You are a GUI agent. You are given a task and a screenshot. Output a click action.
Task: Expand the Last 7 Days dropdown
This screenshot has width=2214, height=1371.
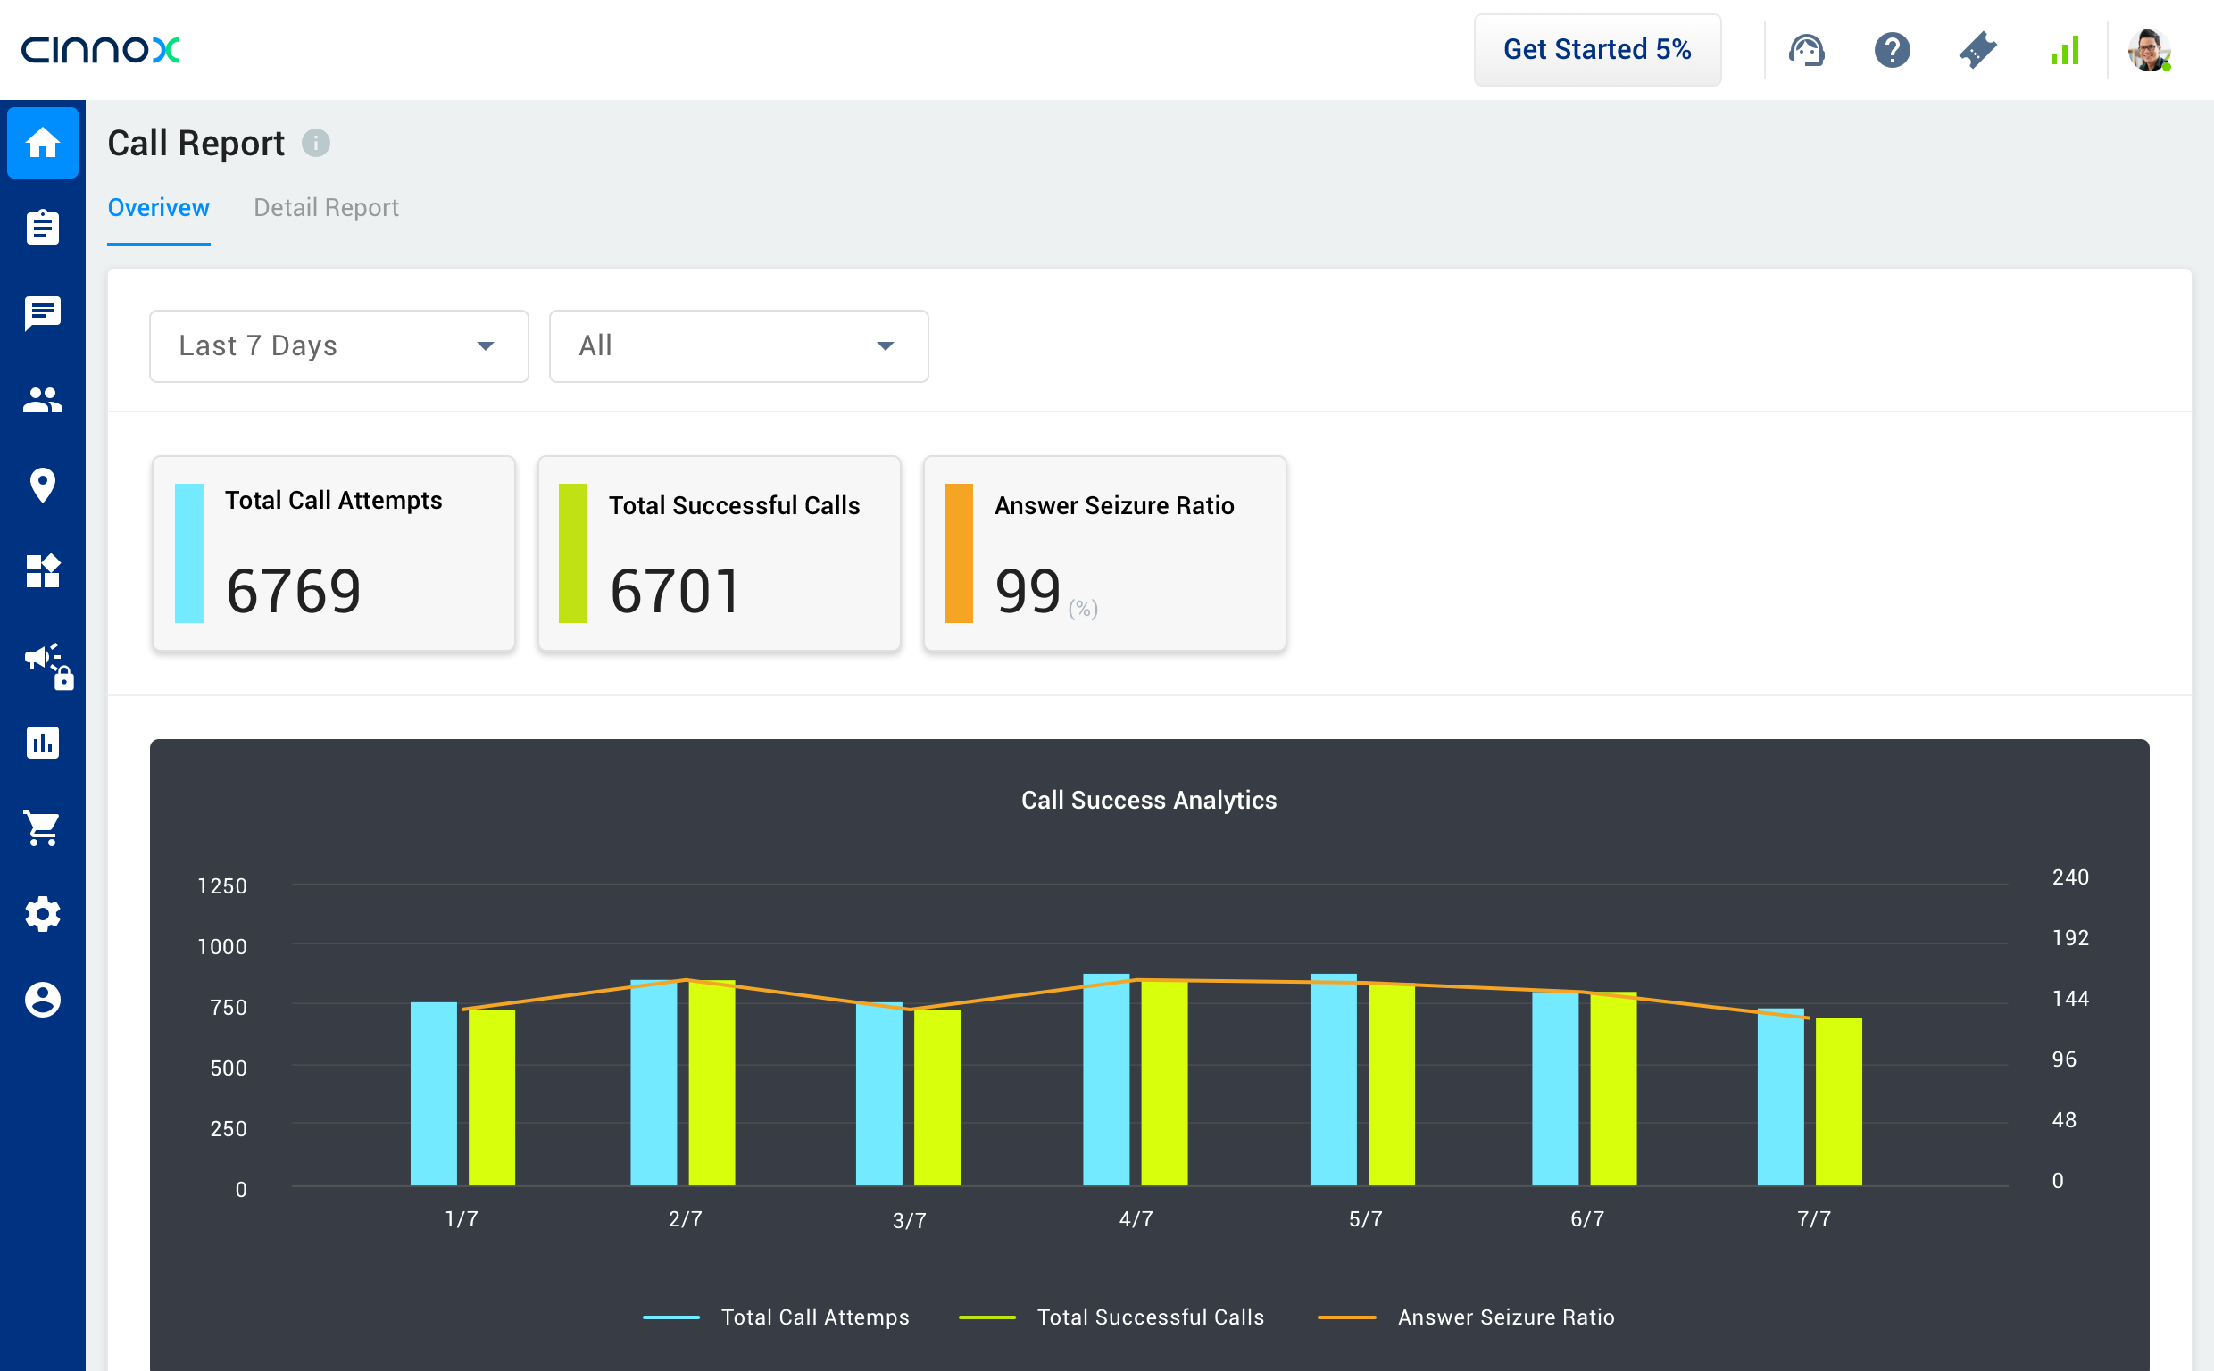(x=338, y=345)
